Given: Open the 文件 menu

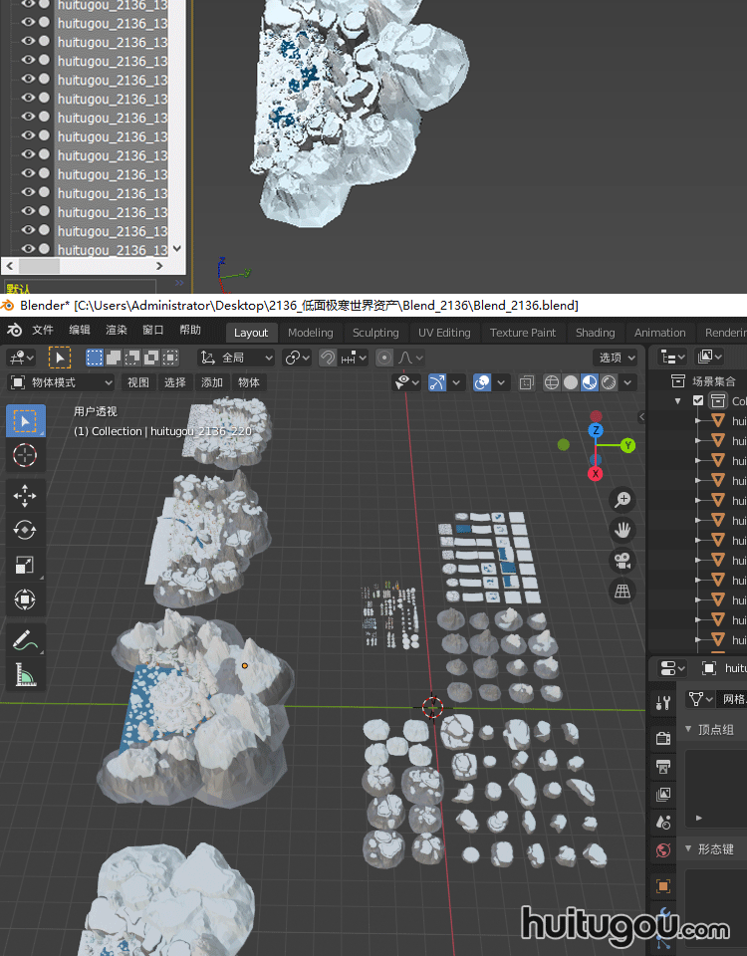Looking at the screenshot, I should pyautogui.click(x=43, y=332).
